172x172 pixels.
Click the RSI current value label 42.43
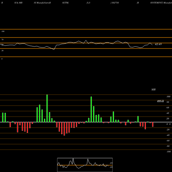158,44
